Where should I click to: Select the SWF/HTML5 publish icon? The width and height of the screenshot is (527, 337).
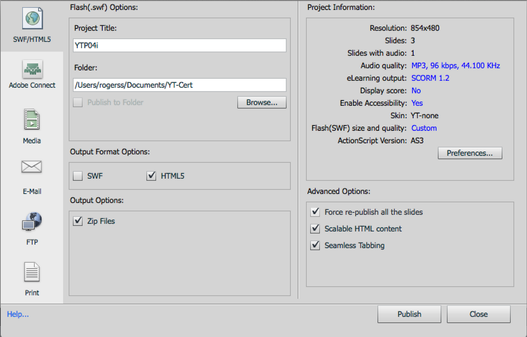click(x=32, y=19)
